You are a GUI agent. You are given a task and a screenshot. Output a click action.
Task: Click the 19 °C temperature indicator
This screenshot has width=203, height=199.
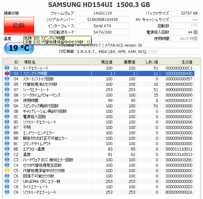tap(19, 48)
